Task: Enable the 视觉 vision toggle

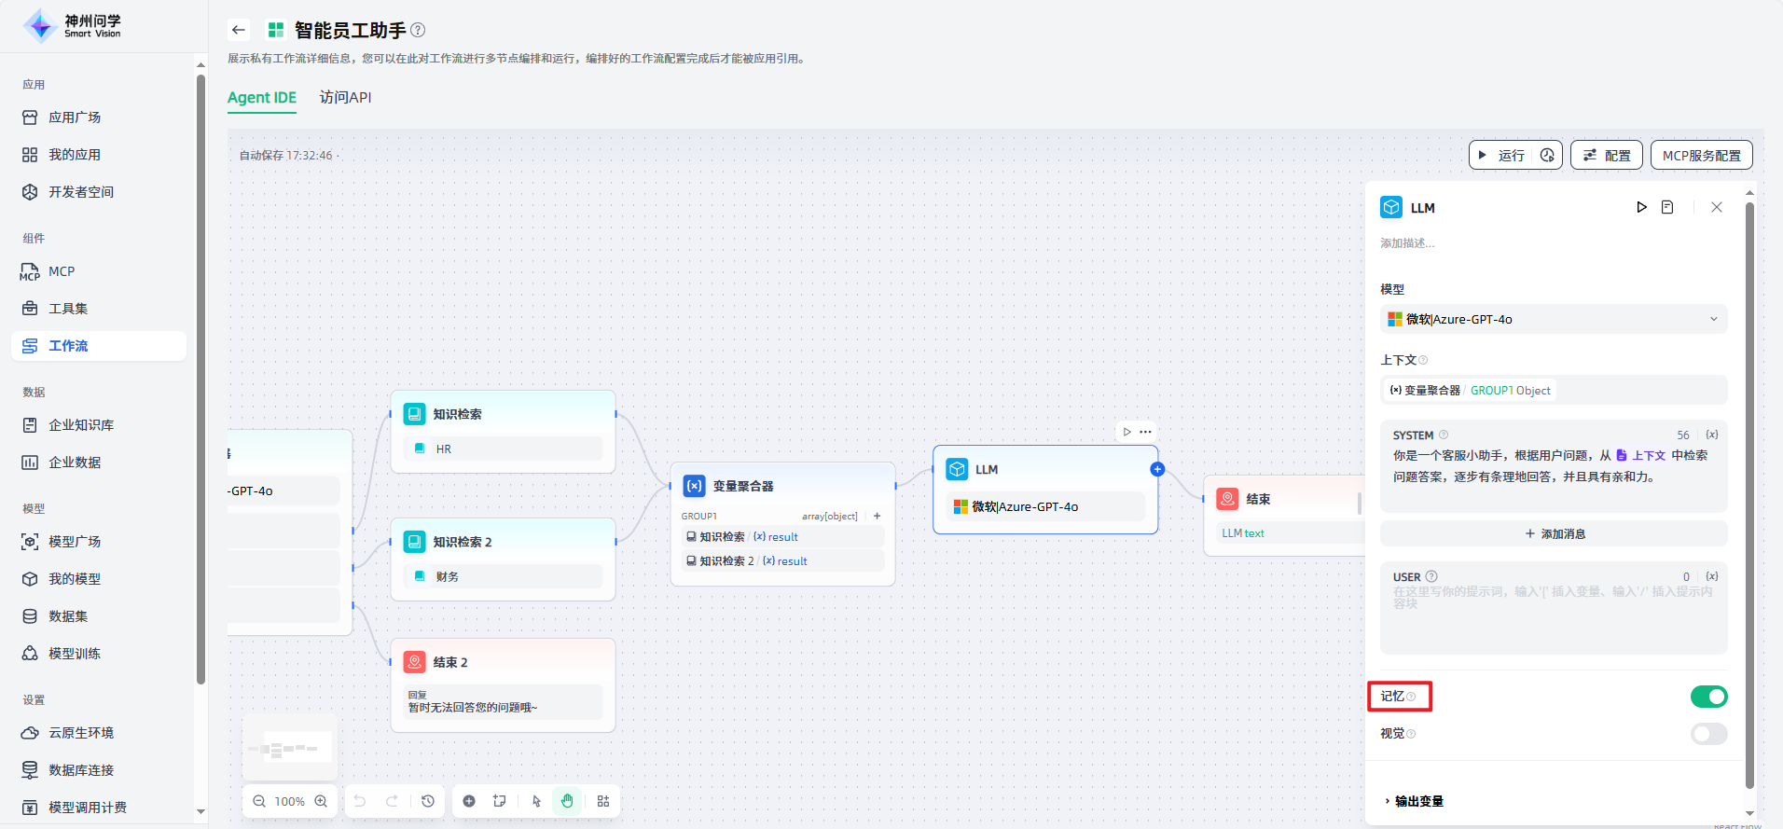Action: 1708,734
